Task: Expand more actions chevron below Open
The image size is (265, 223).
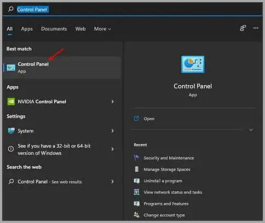Action: 251,130
